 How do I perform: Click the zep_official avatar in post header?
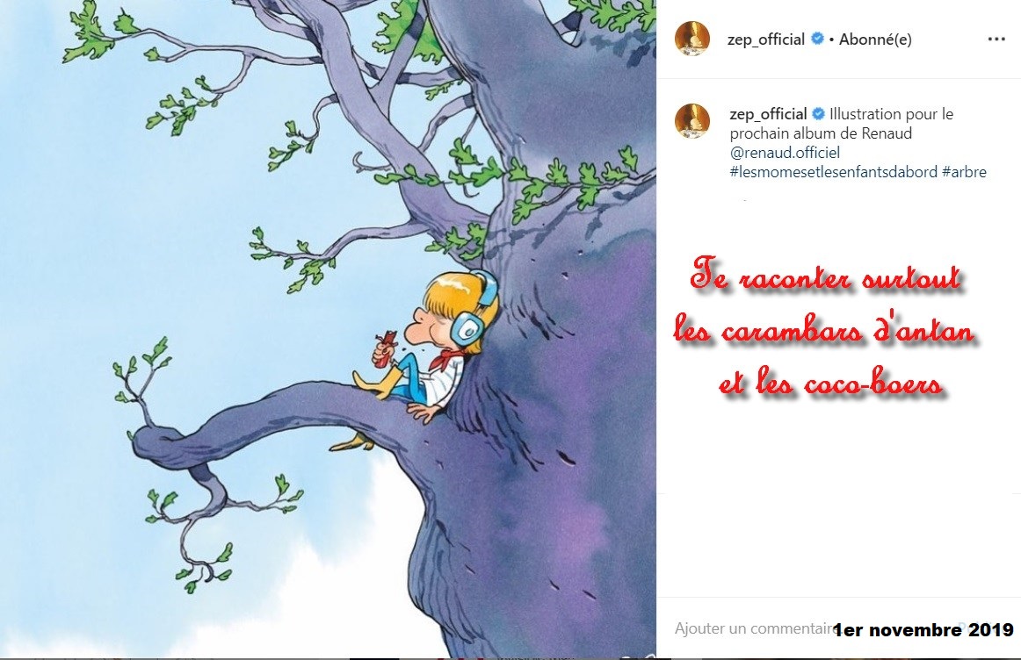[692, 39]
